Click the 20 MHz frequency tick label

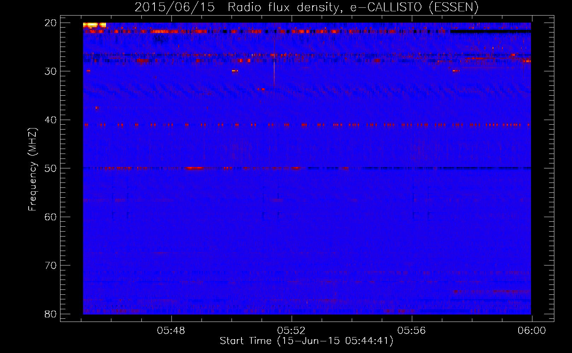click(x=51, y=23)
